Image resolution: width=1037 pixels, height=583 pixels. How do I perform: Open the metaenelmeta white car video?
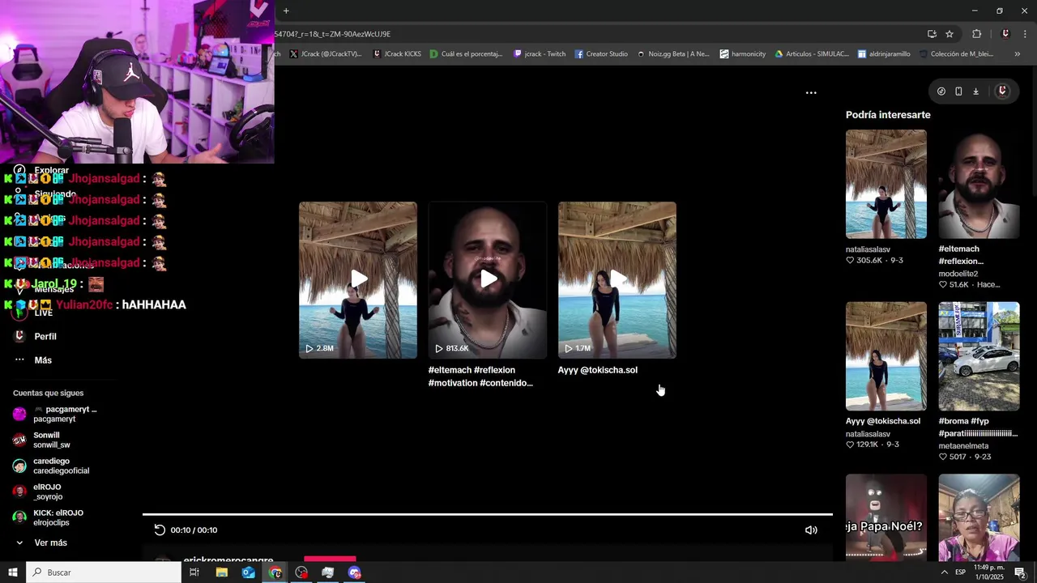(x=979, y=356)
